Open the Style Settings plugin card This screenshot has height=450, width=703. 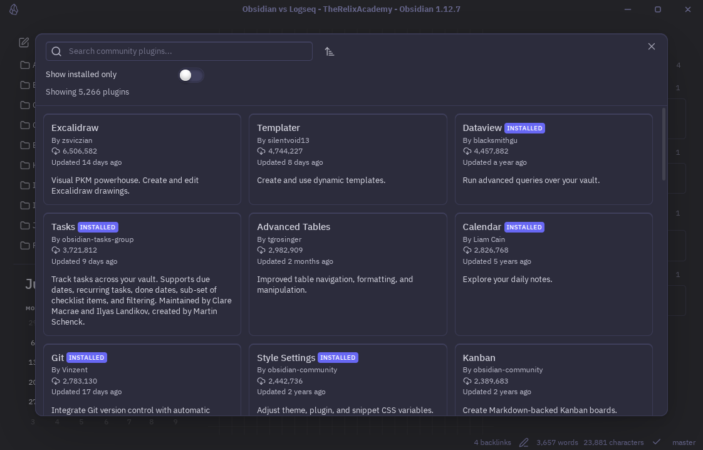coord(348,380)
